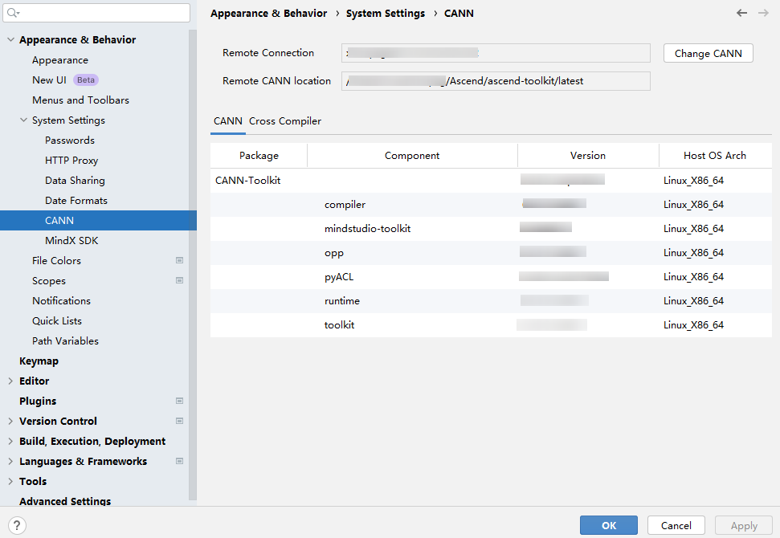Viewport: 780px width, 538px height.
Task: Collapse the System Settings tree node
Action: (23, 120)
